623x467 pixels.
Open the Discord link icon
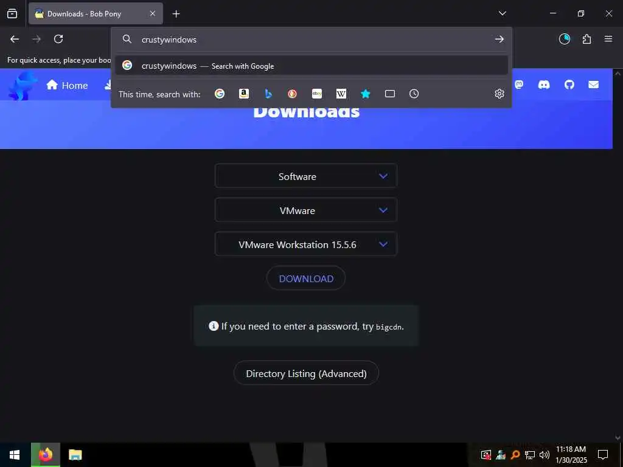(544, 85)
